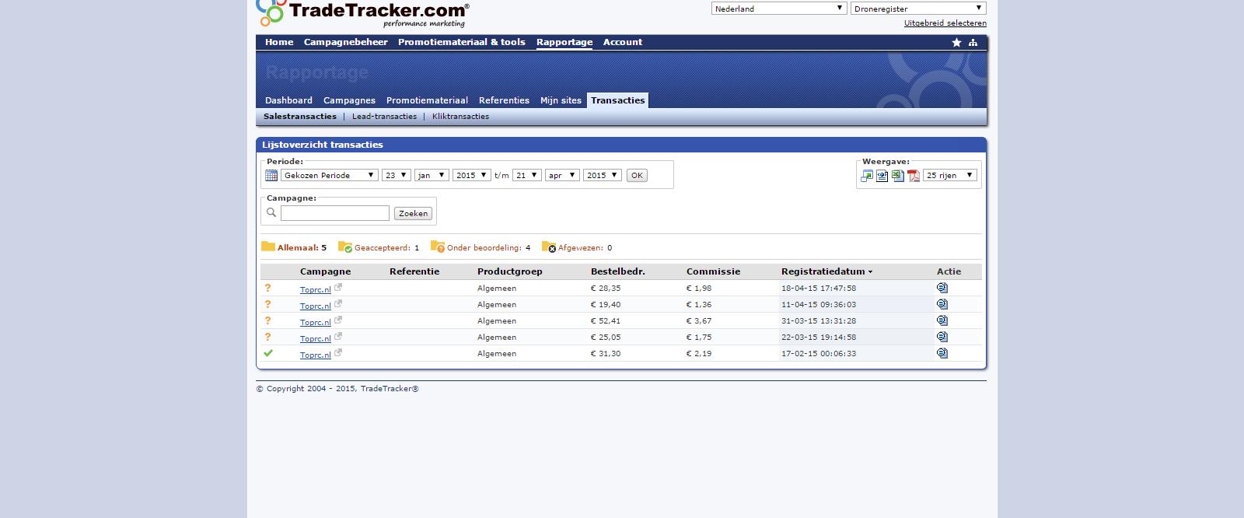Open Lead-transacties sub-tab
Viewport: 1244px width, 518px height.
point(384,117)
